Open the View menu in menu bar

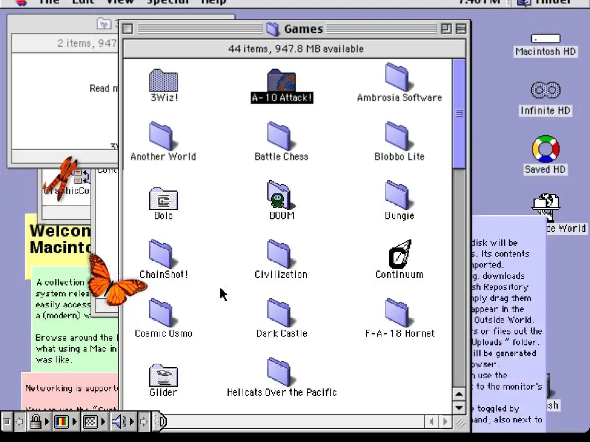coord(120,2)
